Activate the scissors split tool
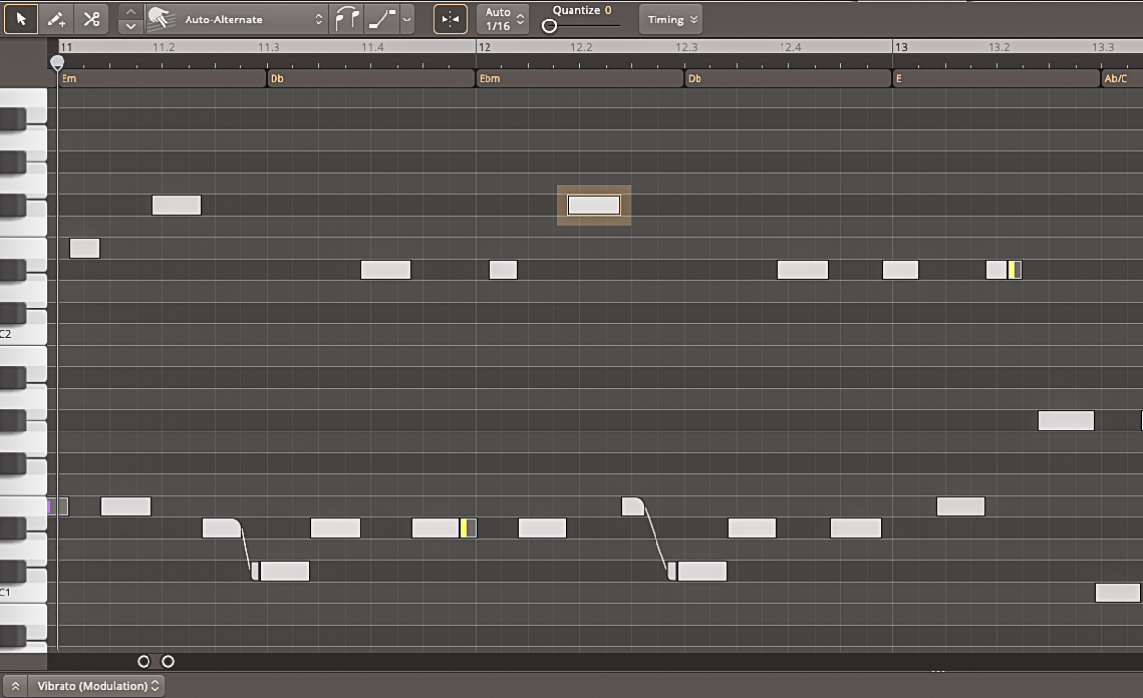Image resolution: width=1143 pixels, height=698 pixels. pyautogui.click(x=91, y=19)
